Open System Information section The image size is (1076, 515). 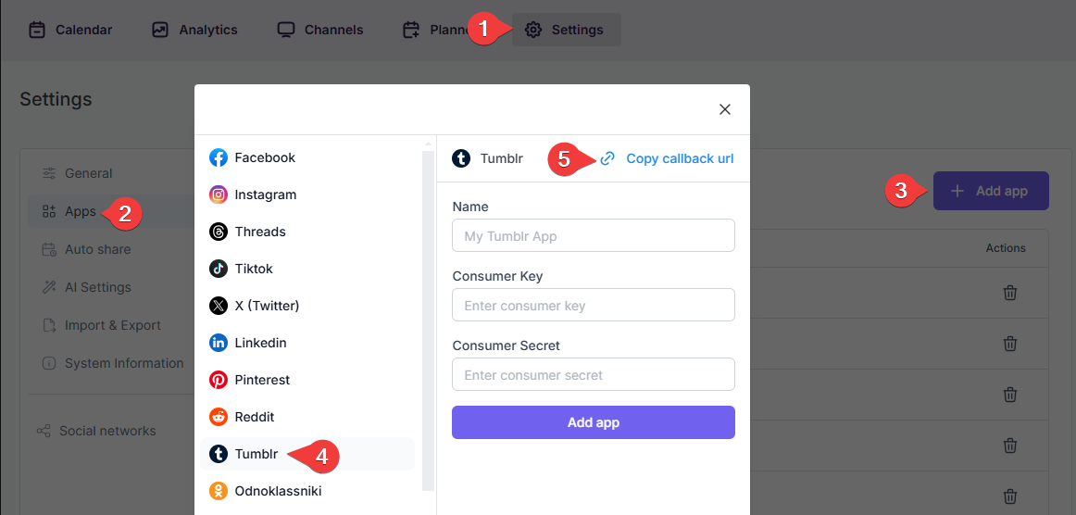pyautogui.click(x=111, y=363)
